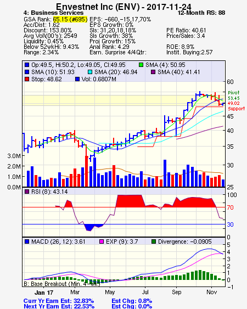Click the 'SMA (40): 41.41' legend text
This screenshot has height=309, width=247.
[178, 72]
